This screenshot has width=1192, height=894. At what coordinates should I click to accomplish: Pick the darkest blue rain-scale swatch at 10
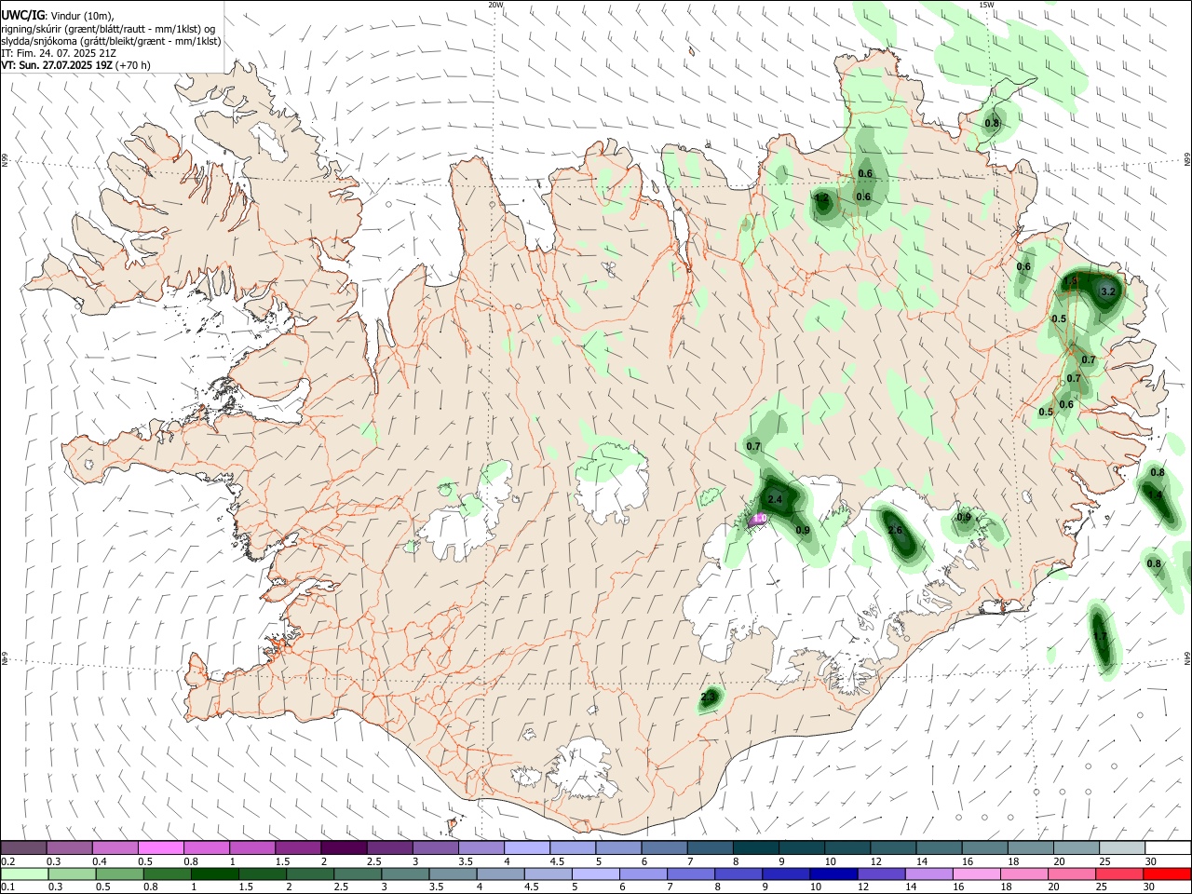pyautogui.click(x=833, y=874)
